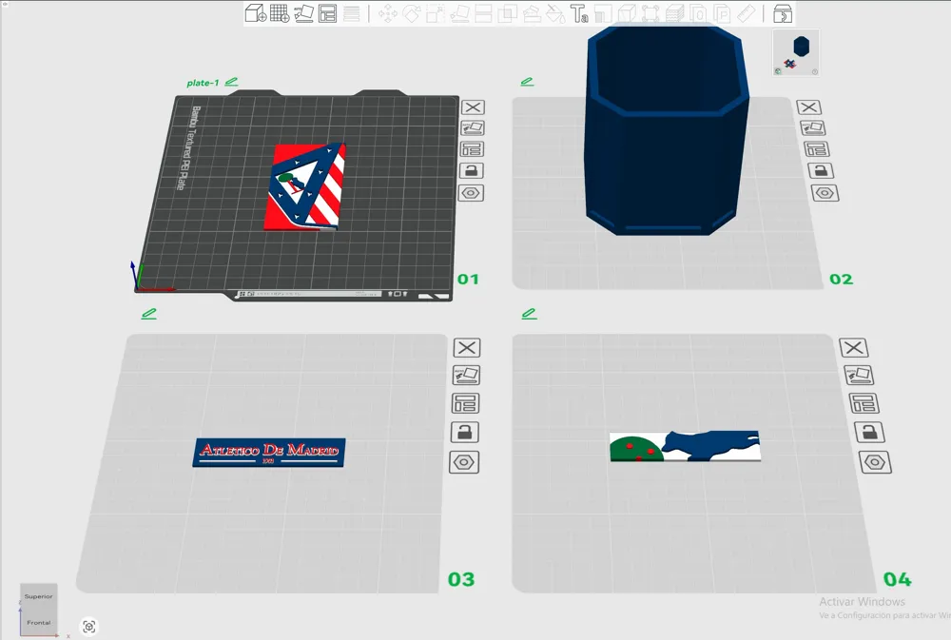Auto orient objects on plate 03
The height and width of the screenshot is (640, 951).
[466, 375]
